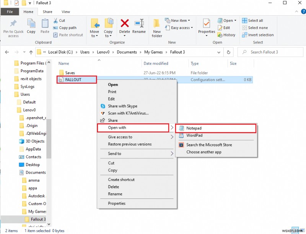306x234 pixels.
Task: Click Create shortcut in context menu
Action: coord(121,180)
